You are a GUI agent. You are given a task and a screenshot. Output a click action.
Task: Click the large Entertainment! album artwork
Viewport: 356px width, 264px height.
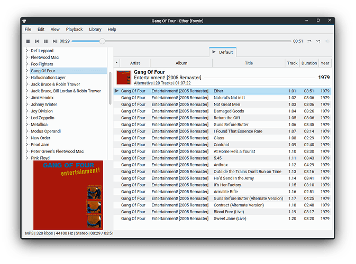click(68, 195)
